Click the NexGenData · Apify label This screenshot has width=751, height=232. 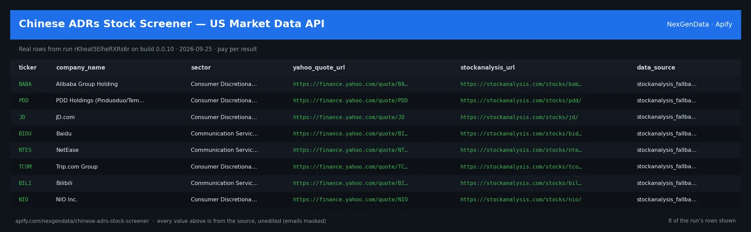pyautogui.click(x=699, y=24)
